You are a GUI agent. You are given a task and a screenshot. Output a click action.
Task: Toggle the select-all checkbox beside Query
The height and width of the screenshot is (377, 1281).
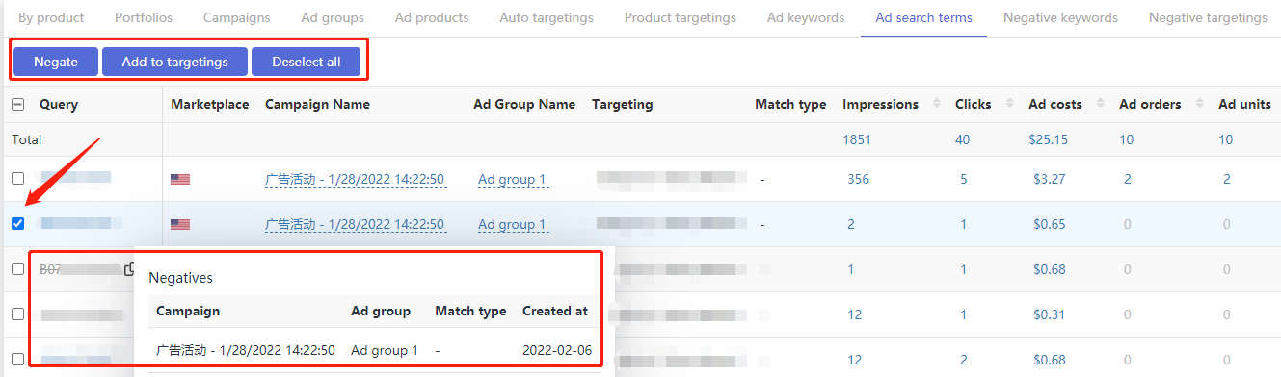[17, 105]
